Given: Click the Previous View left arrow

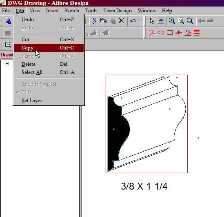Looking at the screenshot, I should click(202, 21).
